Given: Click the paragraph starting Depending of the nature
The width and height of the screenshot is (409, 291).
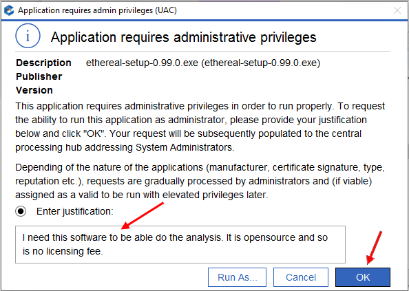Looking at the screenshot, I should 200,181.
